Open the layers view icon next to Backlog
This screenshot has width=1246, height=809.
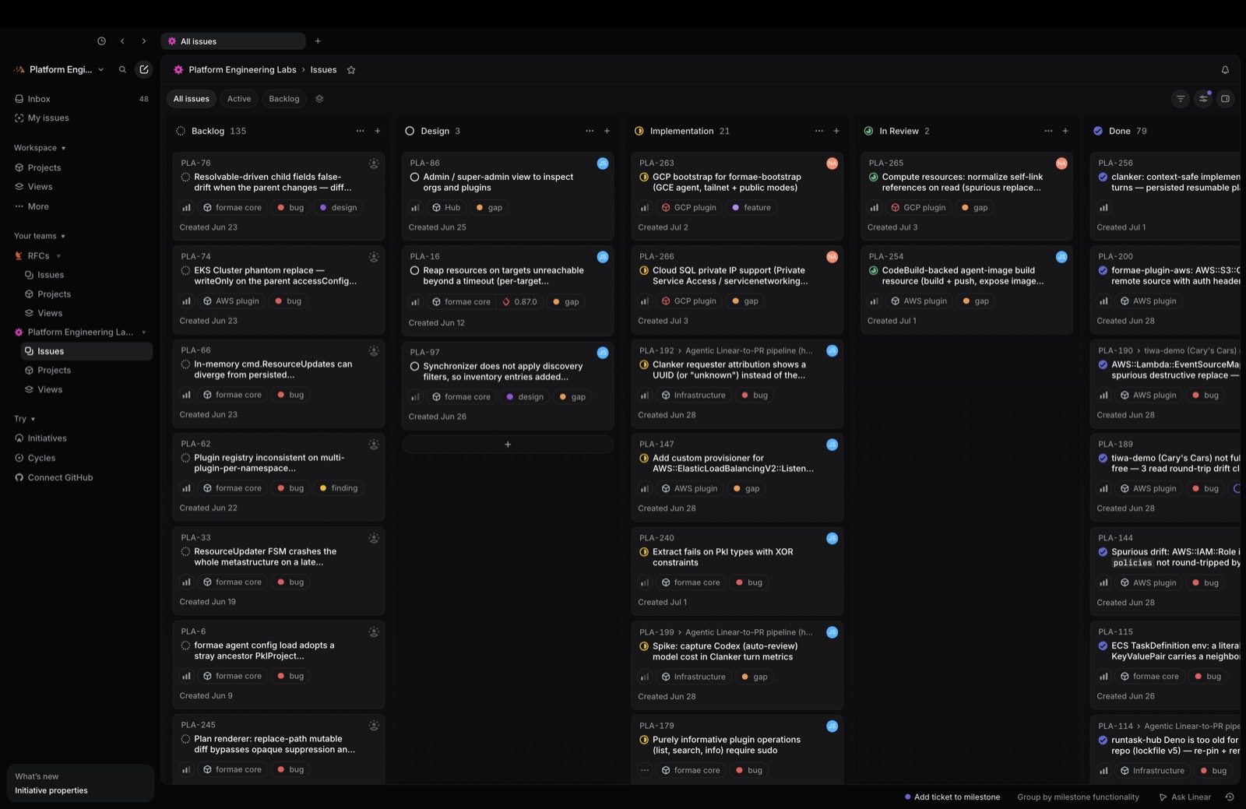pyautogui.click(x=319, y=99)
